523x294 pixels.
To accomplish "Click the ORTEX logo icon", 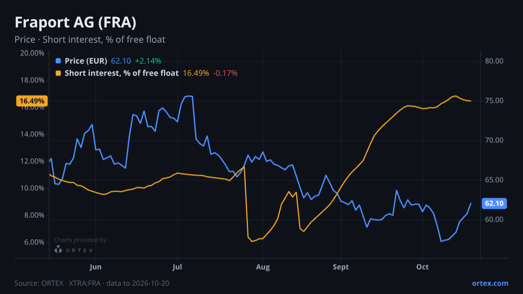I will click(58, 250).
